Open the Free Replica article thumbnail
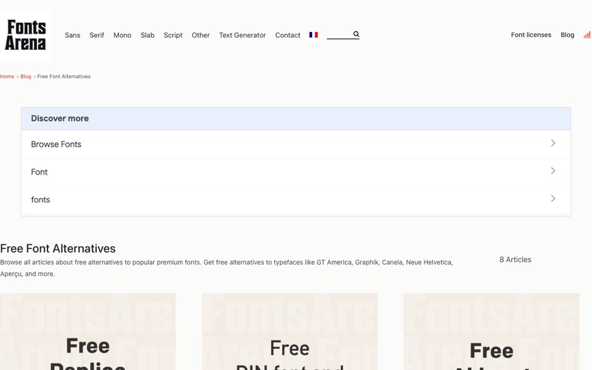This screenshot has width=592, height=370. click(x=88, y=332)
